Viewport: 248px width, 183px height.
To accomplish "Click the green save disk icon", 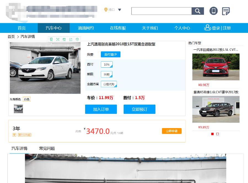I will (x=64, y=39).
